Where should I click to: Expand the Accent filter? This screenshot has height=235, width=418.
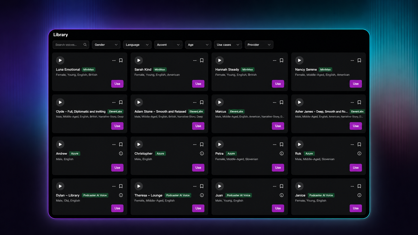coord(168,45)
